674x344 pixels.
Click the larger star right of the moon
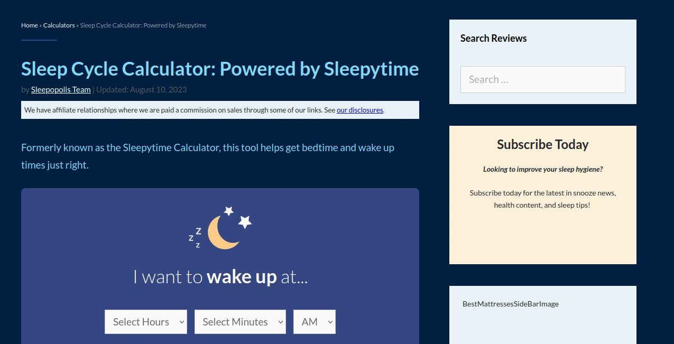click(x=245, y=222)
